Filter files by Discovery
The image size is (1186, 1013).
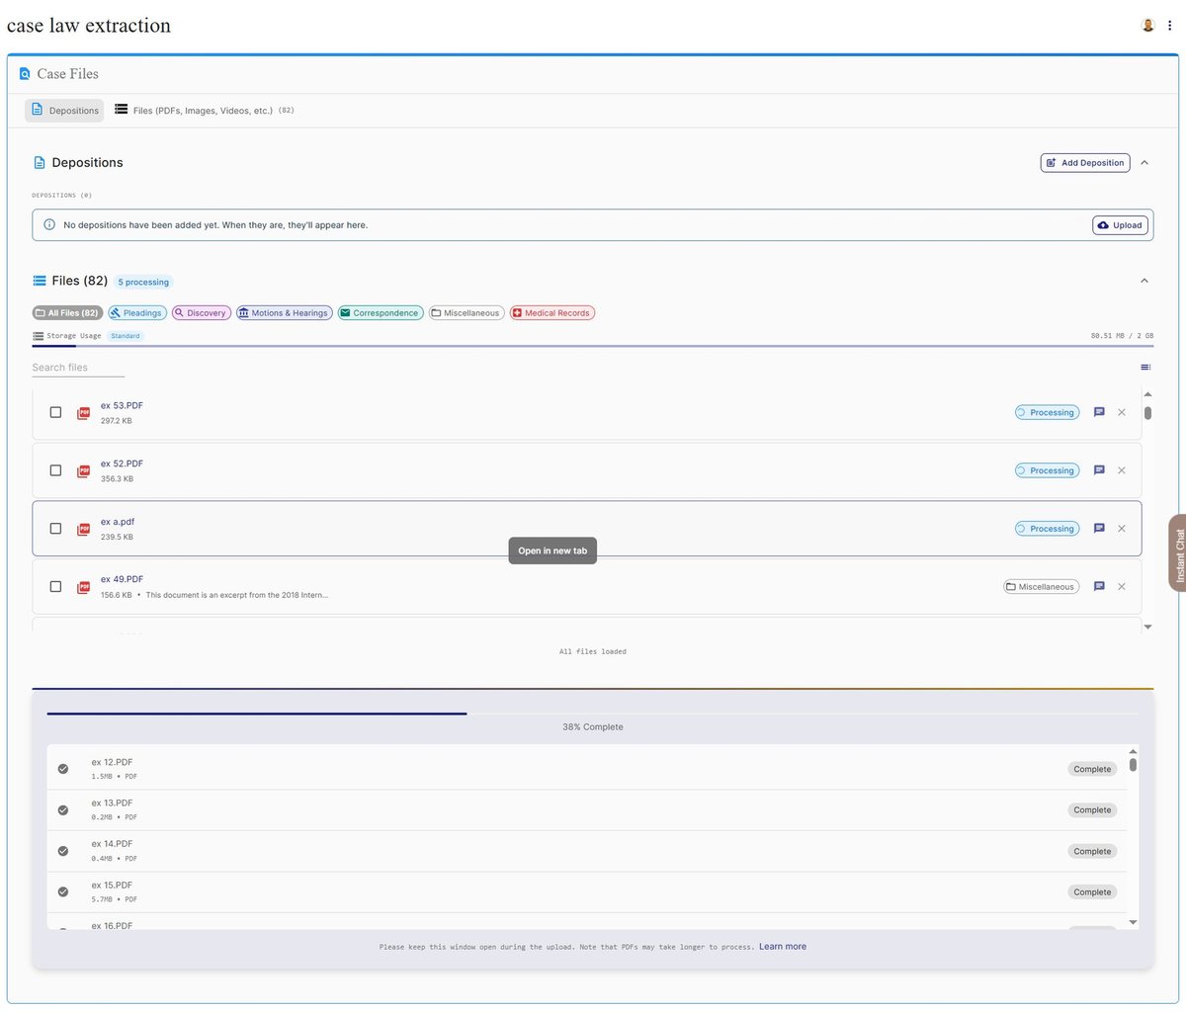point(202,313)
